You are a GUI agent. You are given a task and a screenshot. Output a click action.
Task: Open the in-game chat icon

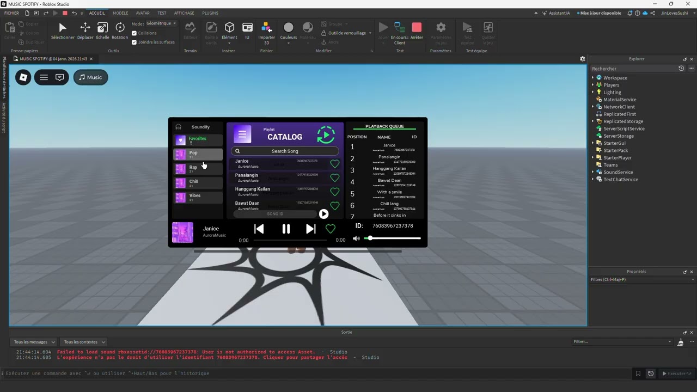pyautogui.click(x=60, y=77)
